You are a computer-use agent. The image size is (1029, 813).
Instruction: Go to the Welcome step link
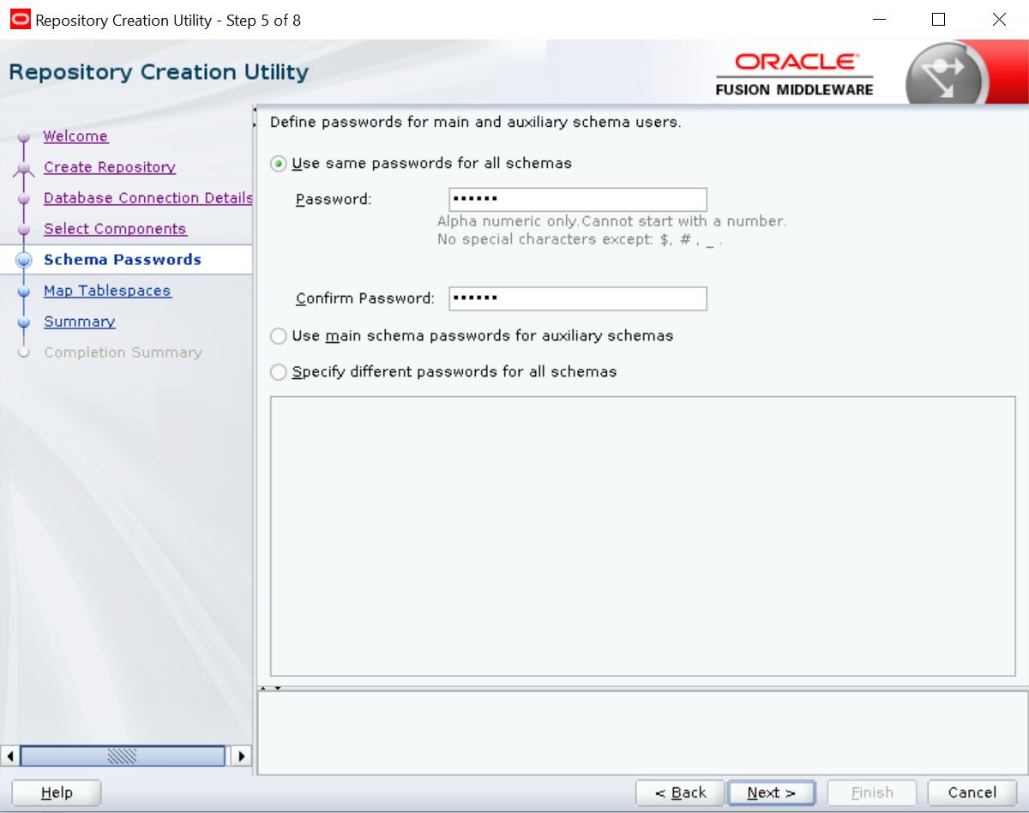click(x=75, y=136)
